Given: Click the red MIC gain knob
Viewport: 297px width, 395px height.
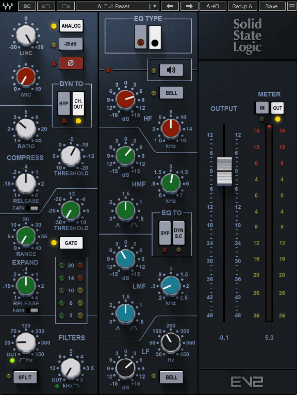Looking at the screenshot, I should click(26, 77).
